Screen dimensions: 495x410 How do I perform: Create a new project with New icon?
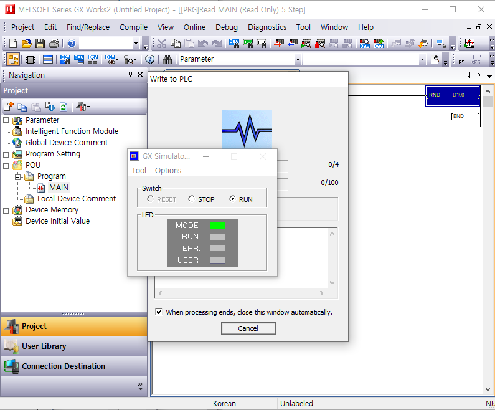[x=13, y=43]
